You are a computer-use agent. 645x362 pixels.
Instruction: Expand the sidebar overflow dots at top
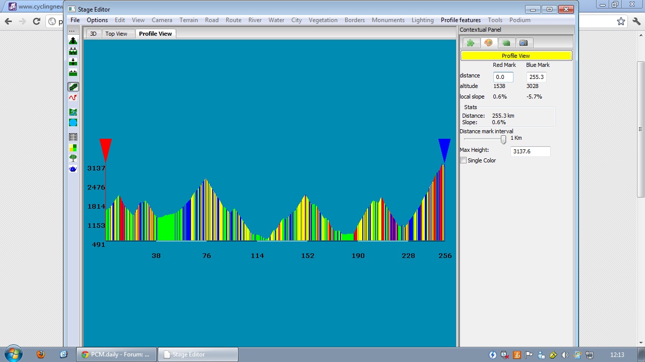(x=72, y=31)
